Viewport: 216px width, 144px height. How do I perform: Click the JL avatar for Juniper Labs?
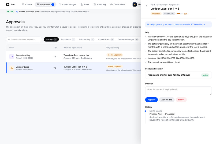[x=12, y=68]
